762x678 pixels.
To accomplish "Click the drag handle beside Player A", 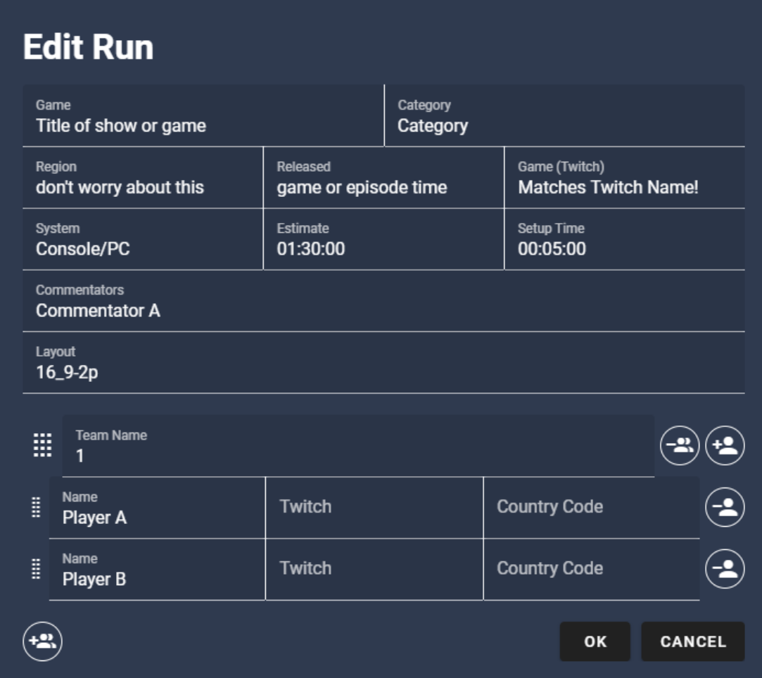I will 37,507.
